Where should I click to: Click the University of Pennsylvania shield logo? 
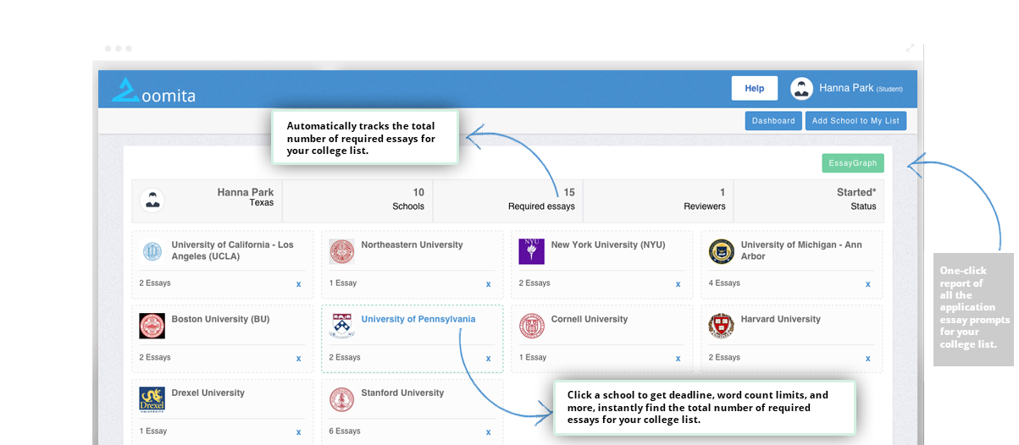click(x=341, y=326)
